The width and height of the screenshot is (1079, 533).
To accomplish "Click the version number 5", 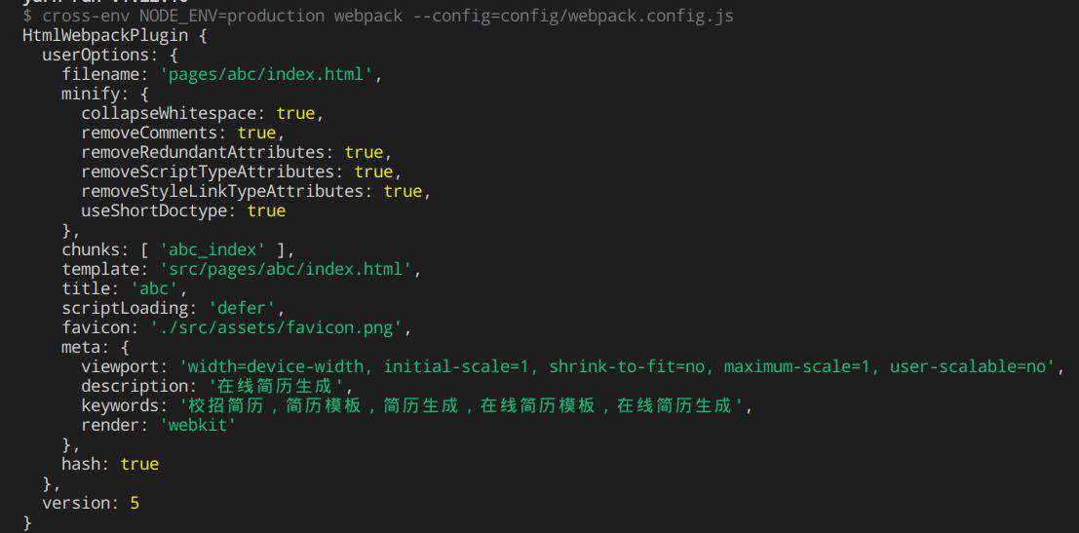I will [135, 504].
